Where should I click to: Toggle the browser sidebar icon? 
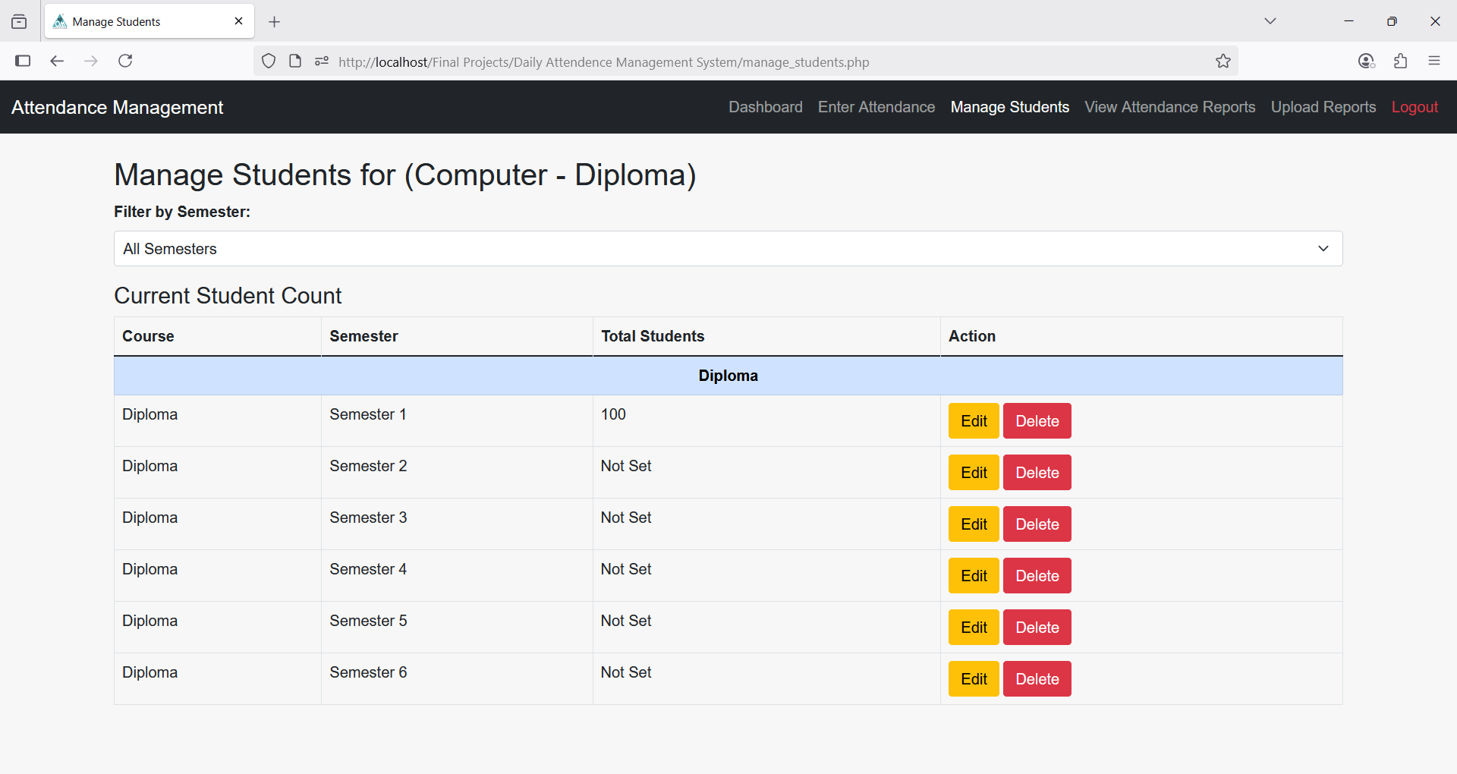(x=23, y=61)
